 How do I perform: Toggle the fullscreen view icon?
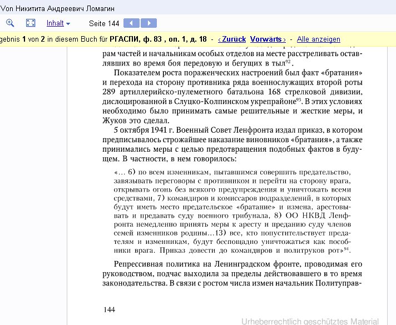(31, 23)
